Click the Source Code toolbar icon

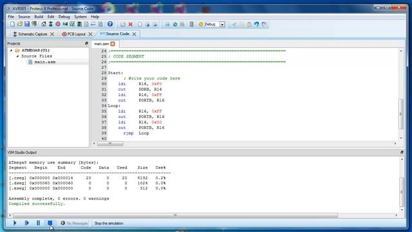pyautogui.click(x=93, y=24)
